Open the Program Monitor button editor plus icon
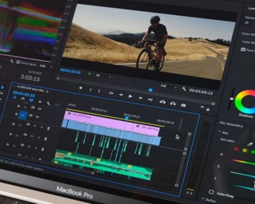This screenshot has width=255, height=204. [x=208, y=110]
